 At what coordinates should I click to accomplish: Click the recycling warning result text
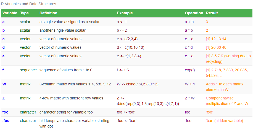point(228,59)
